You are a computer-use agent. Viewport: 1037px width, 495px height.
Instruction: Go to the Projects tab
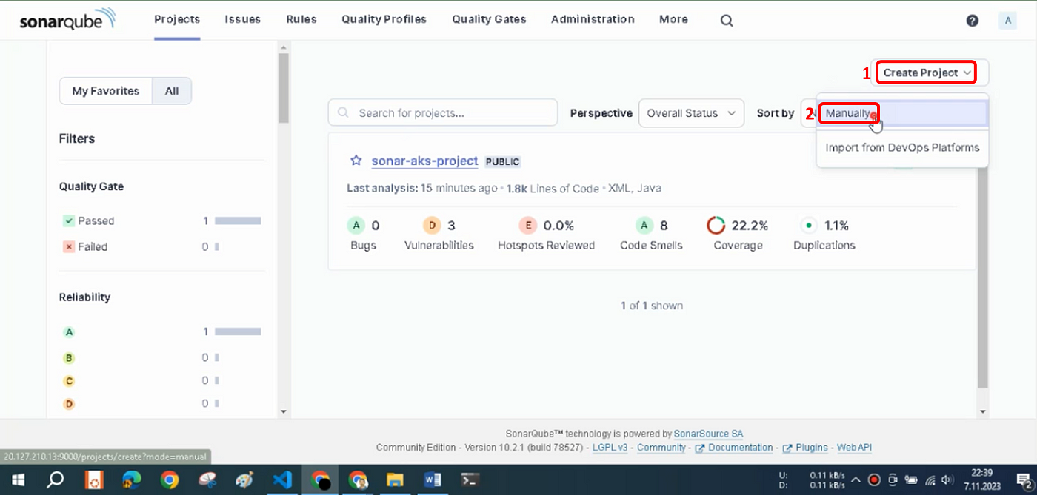pos(177,20)
